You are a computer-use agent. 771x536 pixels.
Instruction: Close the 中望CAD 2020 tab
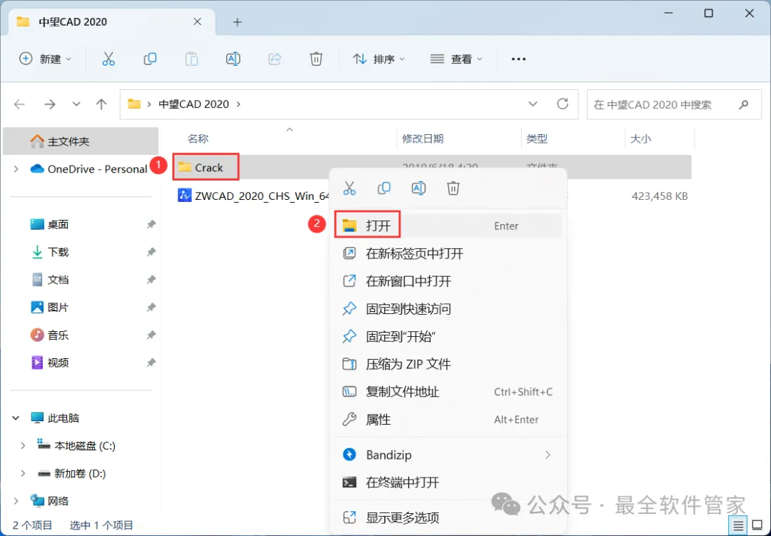tap(197, 21)
